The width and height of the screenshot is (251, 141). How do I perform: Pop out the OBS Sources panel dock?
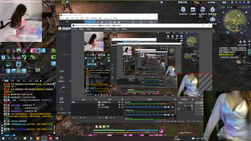click(x=122, y=99)
